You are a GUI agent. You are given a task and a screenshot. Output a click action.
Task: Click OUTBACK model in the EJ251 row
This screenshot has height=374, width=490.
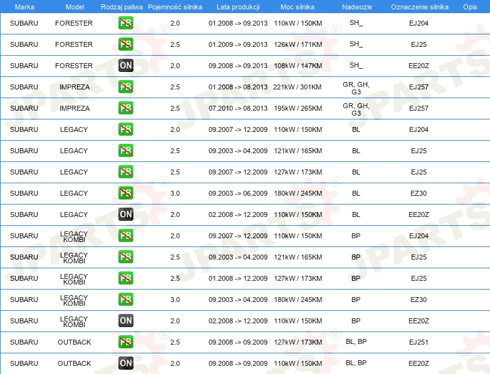click(x=75, y=342)
